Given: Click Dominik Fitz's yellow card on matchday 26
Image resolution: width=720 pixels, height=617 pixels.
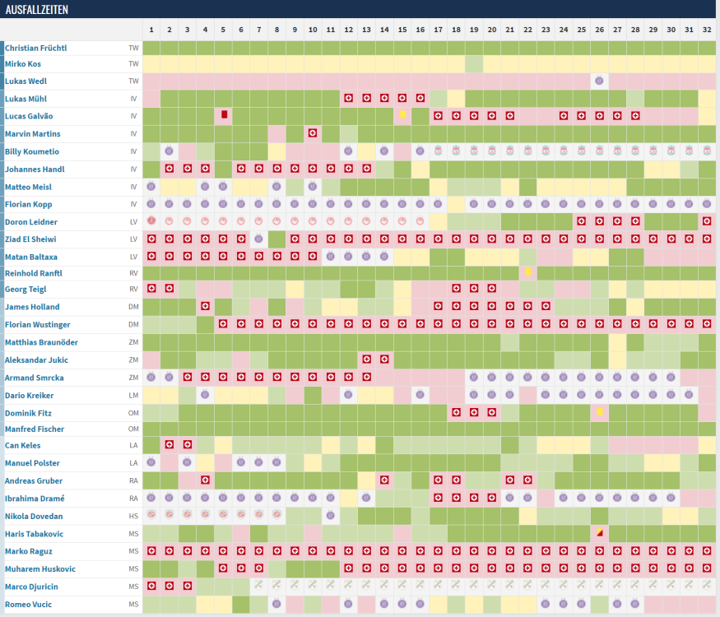Looking at the screenshot, I should point(600,411).
